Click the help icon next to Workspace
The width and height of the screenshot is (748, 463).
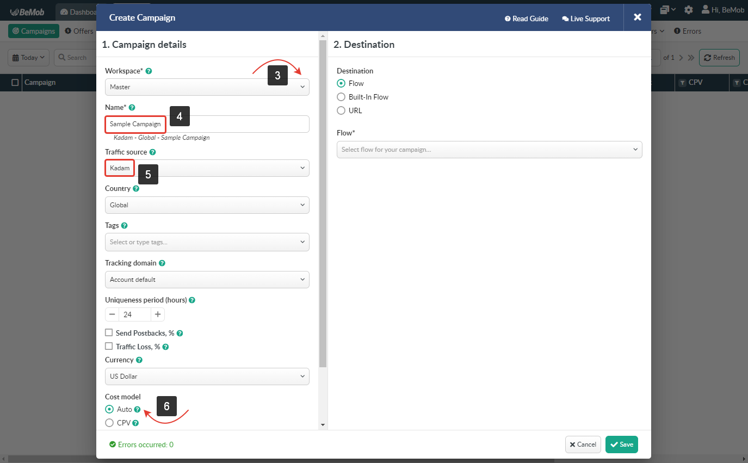pos(149,71)
